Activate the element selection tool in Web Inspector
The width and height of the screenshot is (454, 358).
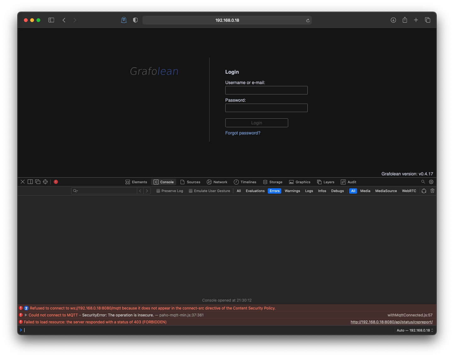(45, 182)
